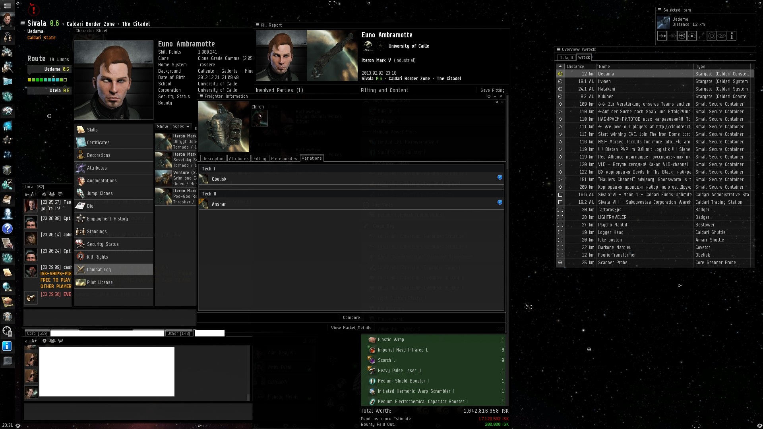Click the Save Fitting link
Image resolution: width=763 pixels, height=429 pixels.
492,91
